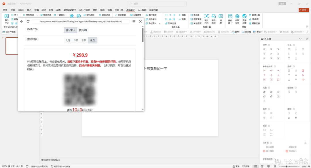Toggle the 自动换行 checkbox
The height and width of the screenshot is (168, 311).
point(291,151)
